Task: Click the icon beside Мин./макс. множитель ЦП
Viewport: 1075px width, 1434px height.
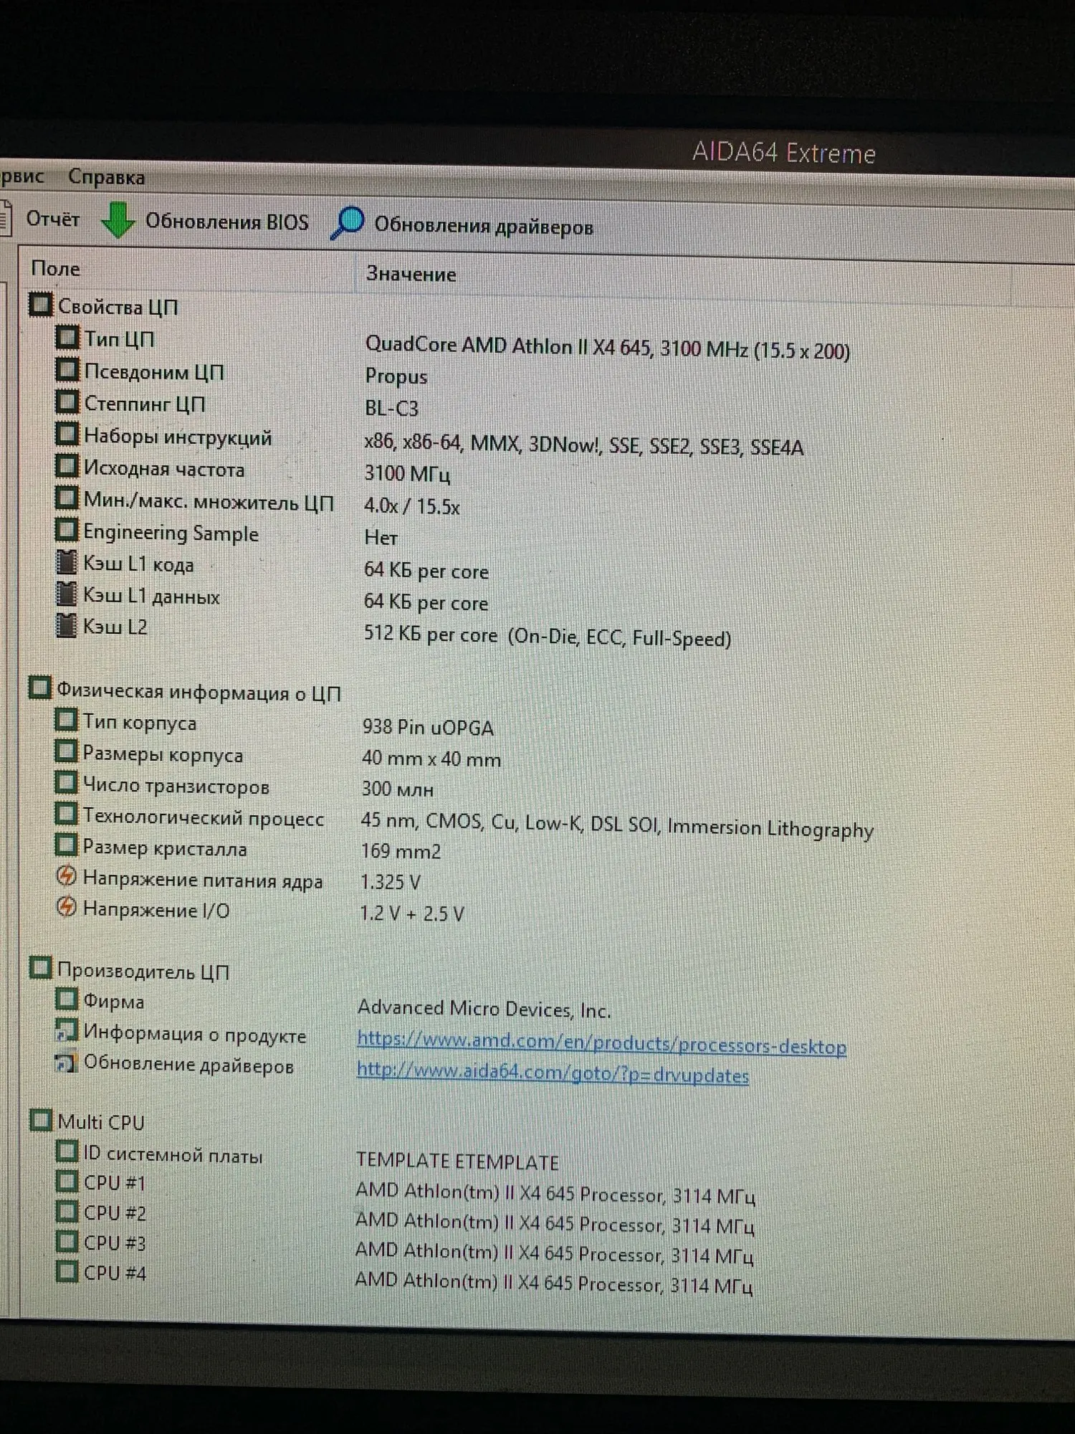Action: click(67, 498)
